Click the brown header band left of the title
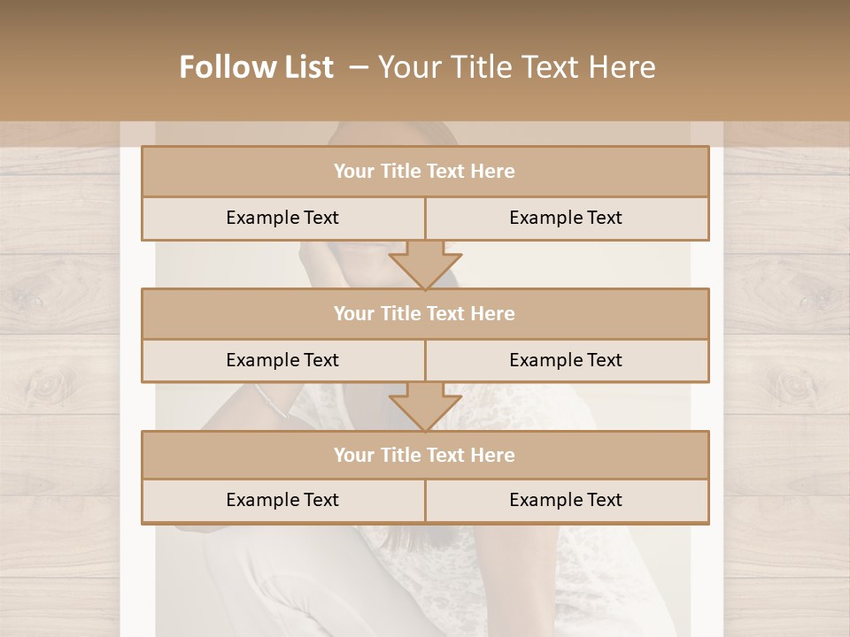Viewport: 850px width, 637px height. pos(80,62)
